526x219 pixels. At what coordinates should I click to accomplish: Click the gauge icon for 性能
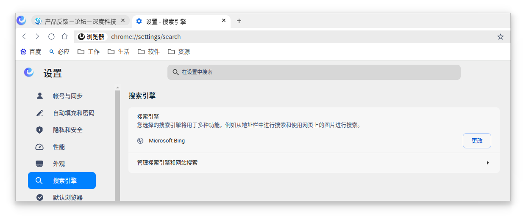click(x=40, y=147)
